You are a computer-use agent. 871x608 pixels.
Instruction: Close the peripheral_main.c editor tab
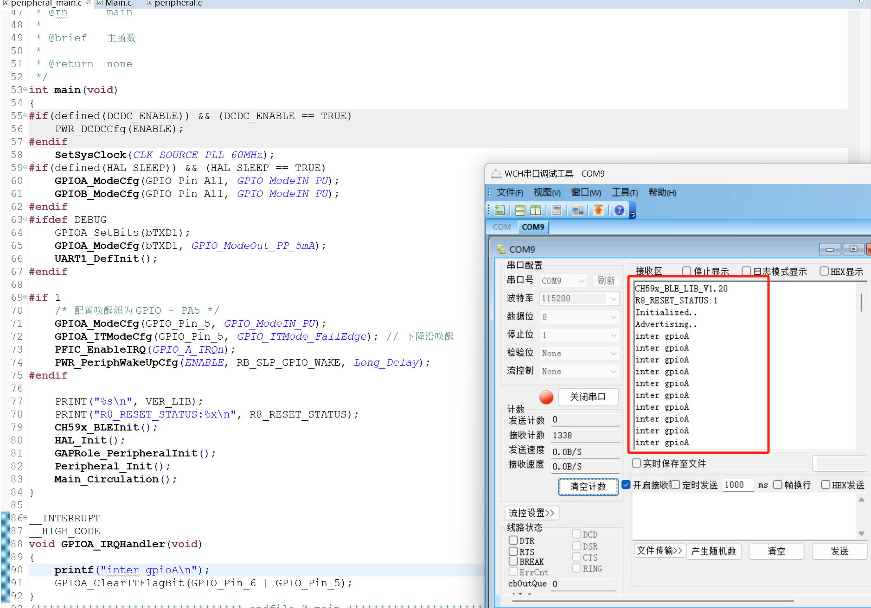point(88,3)
